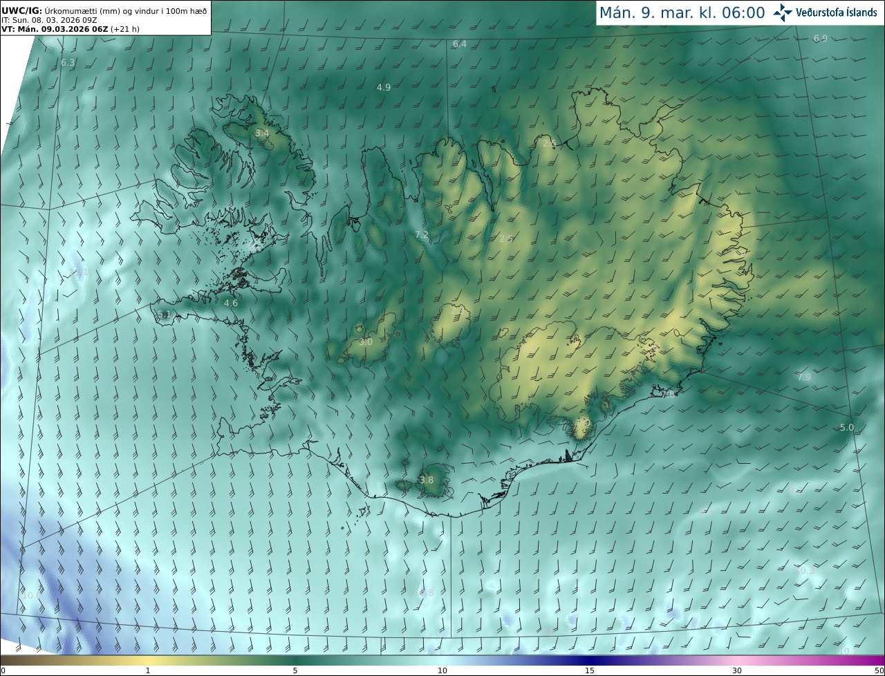This screenshot has height=676, width=885.
Task: Click the 4.6 value on Snæfellsnes
Action: pos(231,303)
